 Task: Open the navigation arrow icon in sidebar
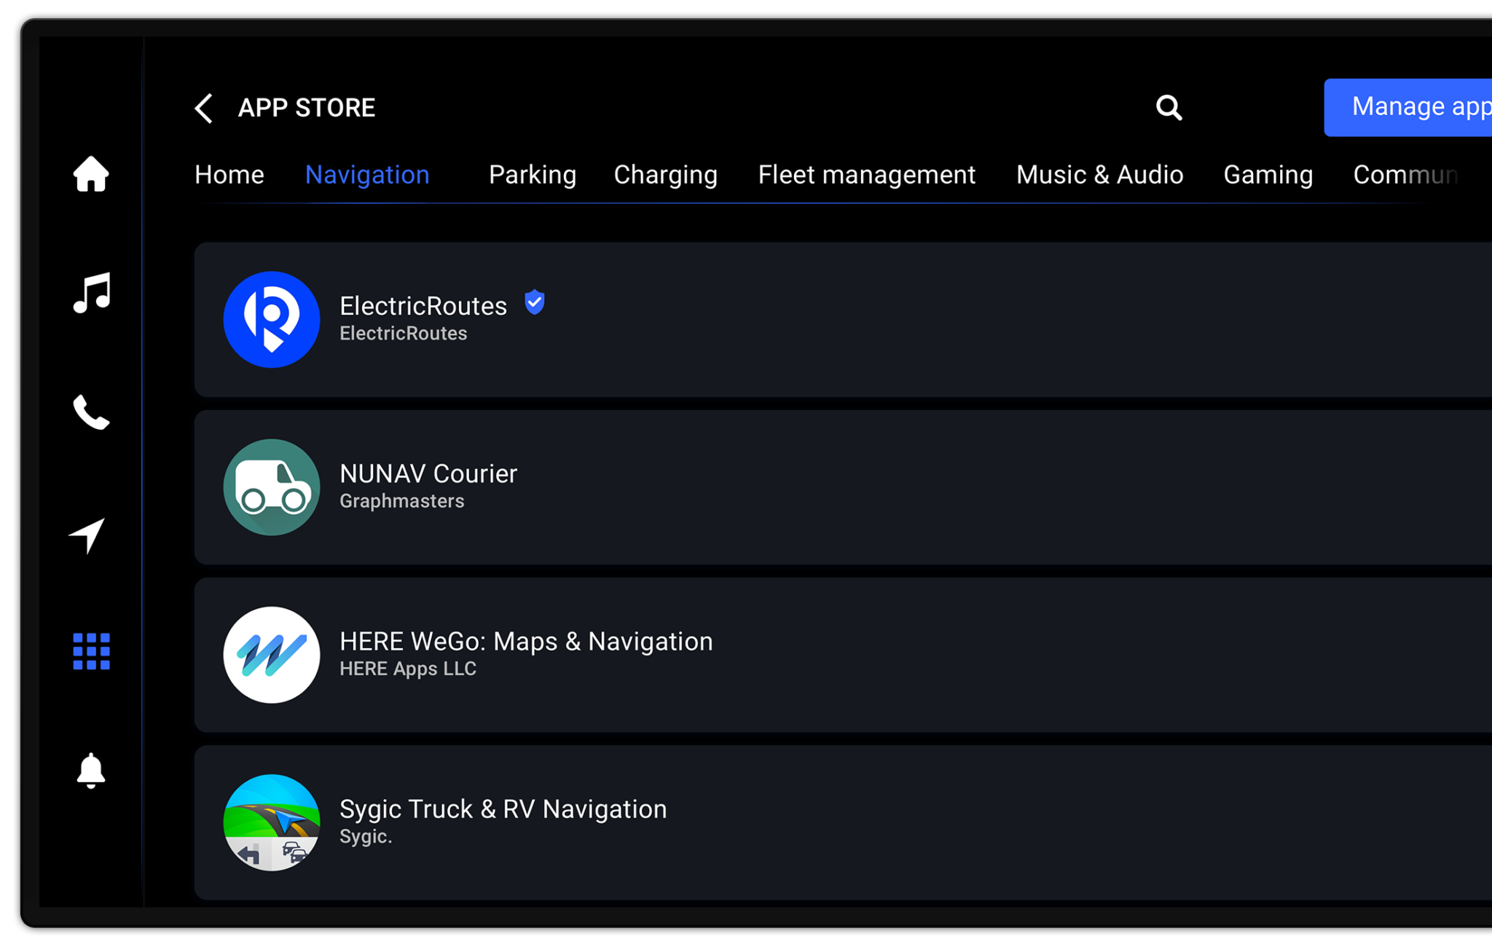(87, 535)
